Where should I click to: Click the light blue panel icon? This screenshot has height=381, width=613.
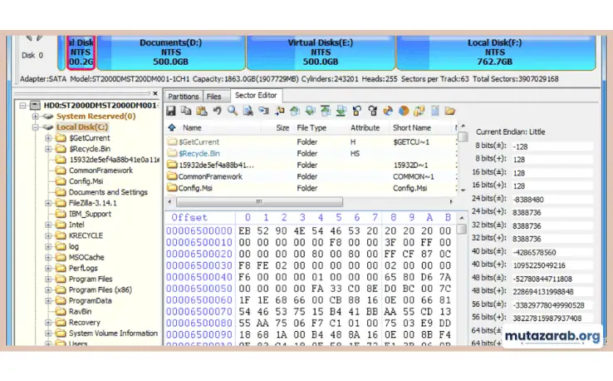click(434, 111)
